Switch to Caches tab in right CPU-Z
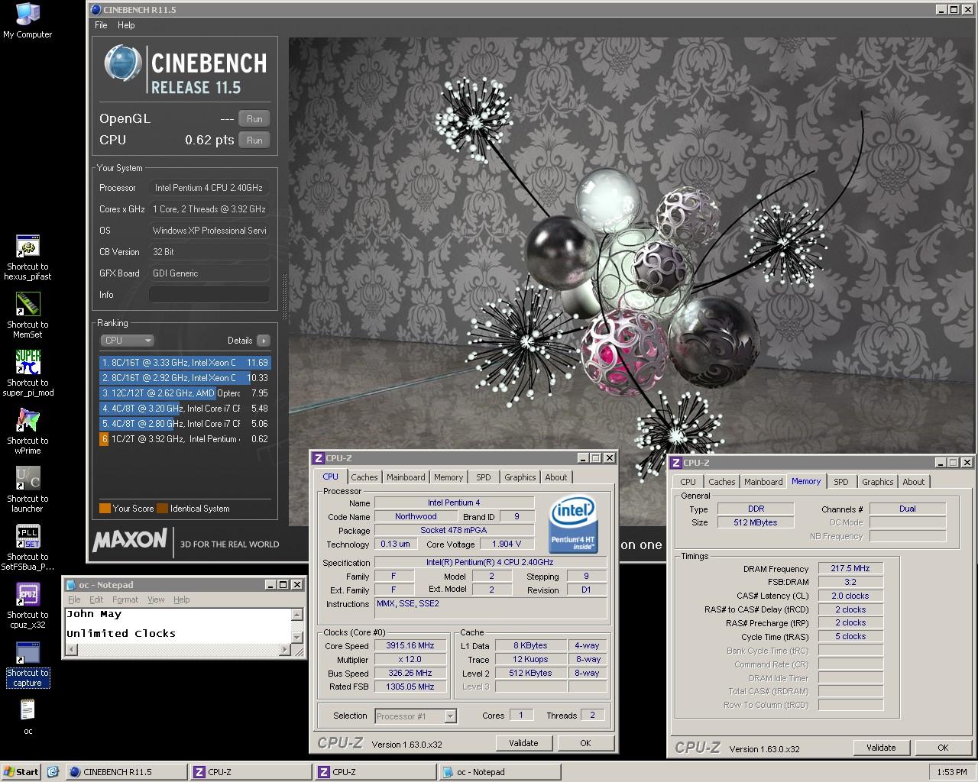The image size is (978, 782). 721,482
